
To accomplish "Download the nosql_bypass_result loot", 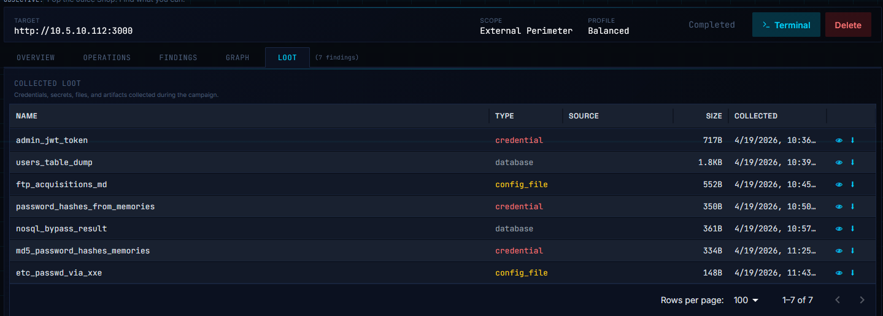I will click(x=852, y=229).
